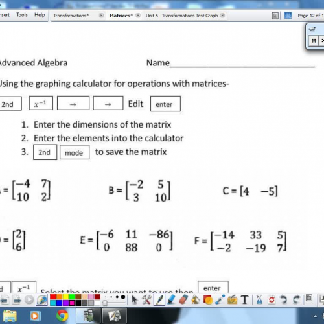Viewport: 324px width, 324px height.
Task: Open the express poll globe icon
Action: (41, 300)
